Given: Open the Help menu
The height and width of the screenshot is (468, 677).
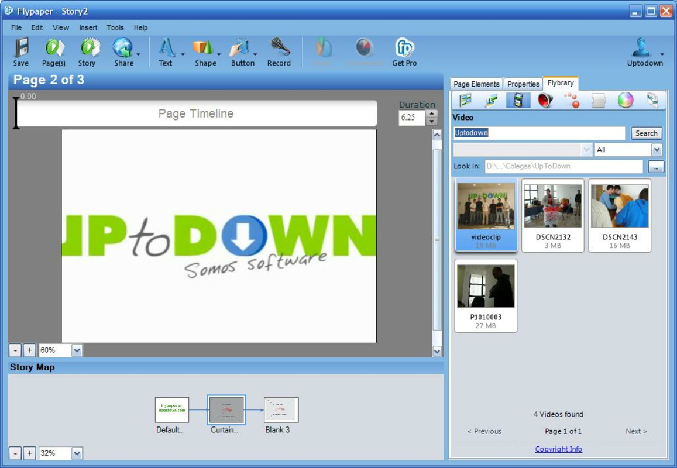Looking at the screenshot, I should click(141, 27).
